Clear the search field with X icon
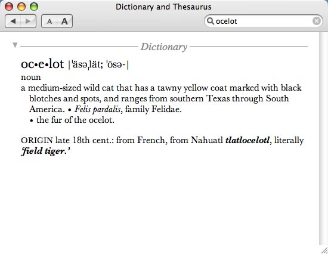The image size is (328, 254). (x=317, y=21)
